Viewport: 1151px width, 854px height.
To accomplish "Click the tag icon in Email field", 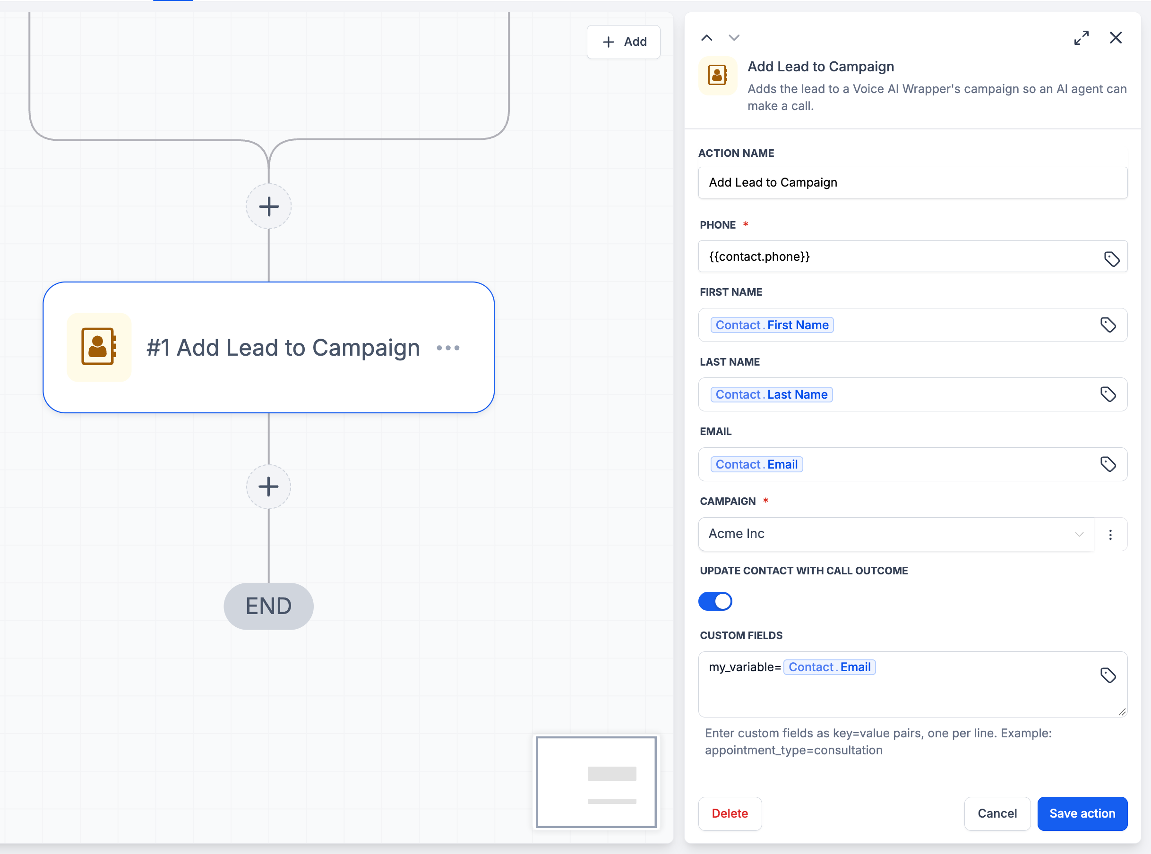I will (1108, 464).
